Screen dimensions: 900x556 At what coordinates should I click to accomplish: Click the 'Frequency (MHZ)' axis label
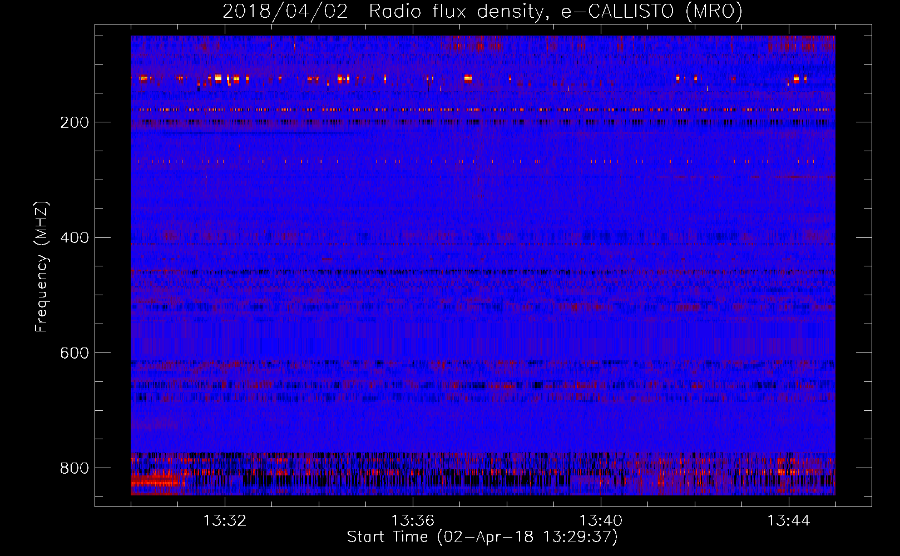[42, 266]
